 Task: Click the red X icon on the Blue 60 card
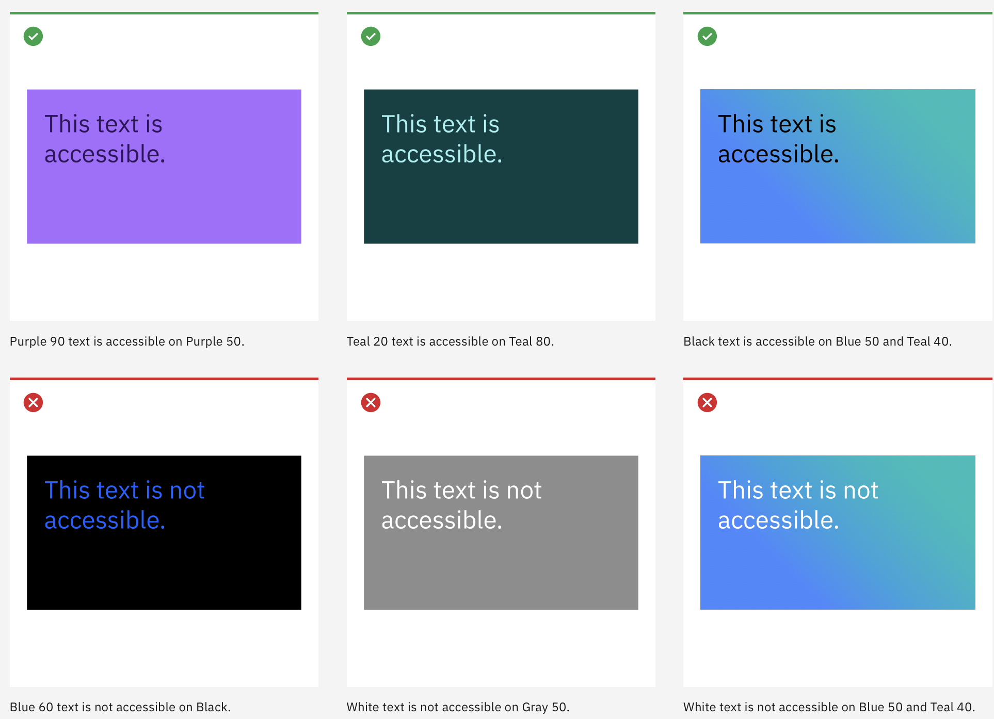coord(33,403)
